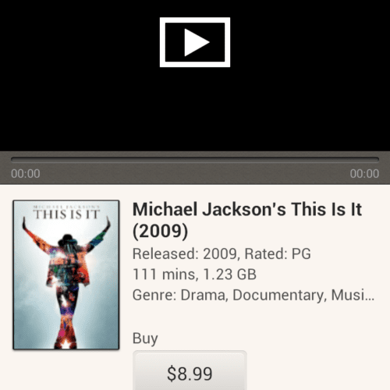
Task: Click the 1.23 GB file size
Action: point(229,275)
